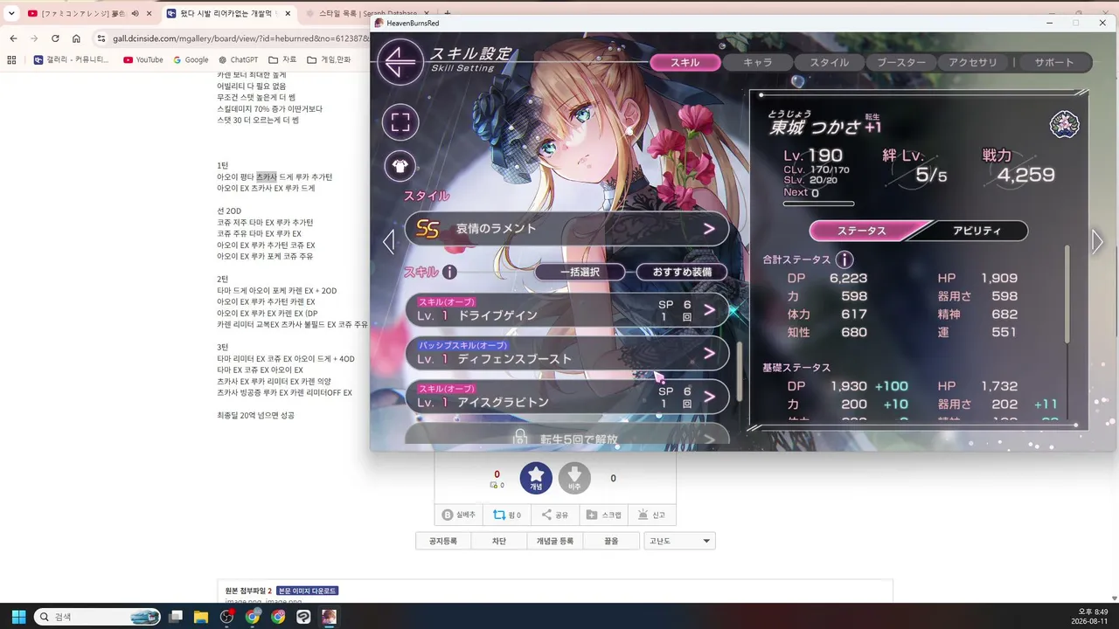Open Task View on the taskbar
Image resolution: width=1119 pixels, height=629 pixels.
tap(176, 617)
